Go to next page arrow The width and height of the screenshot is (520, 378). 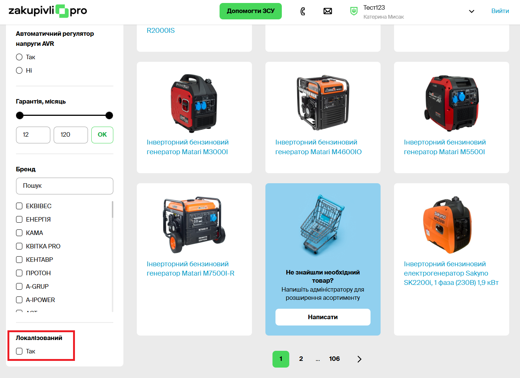click(x=359, y=359)
